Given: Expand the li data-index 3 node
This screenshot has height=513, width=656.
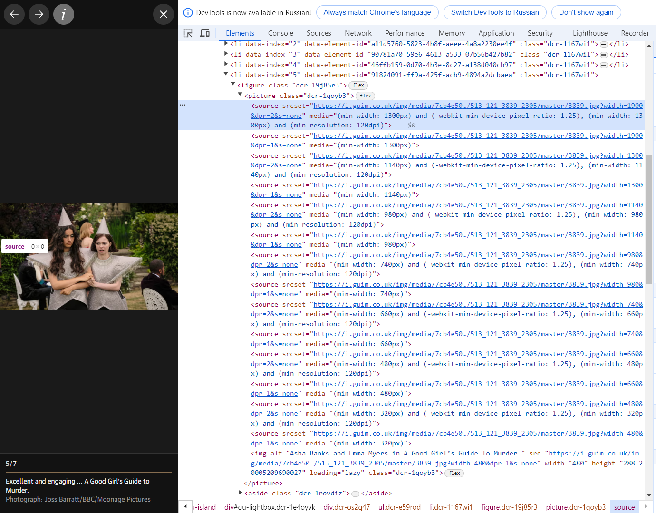Looking at the screenshot, I should click(226, 54).
